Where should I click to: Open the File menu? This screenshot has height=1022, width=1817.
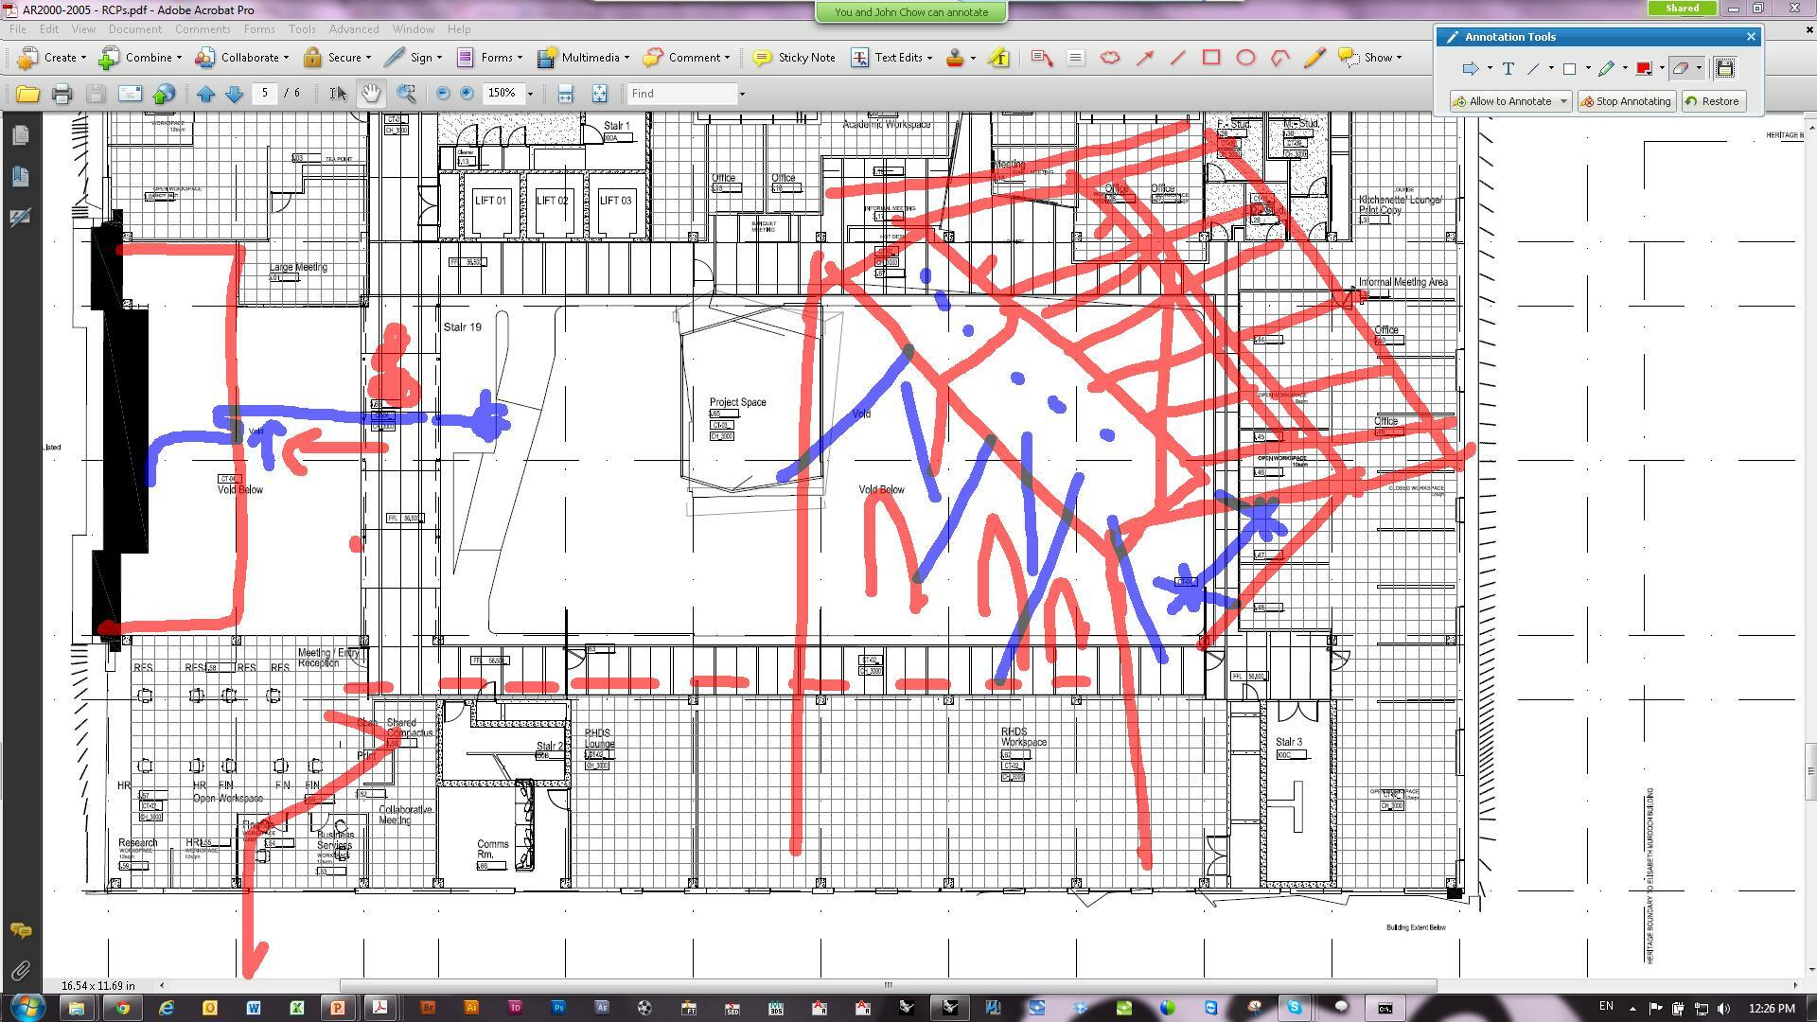[18, 29]
